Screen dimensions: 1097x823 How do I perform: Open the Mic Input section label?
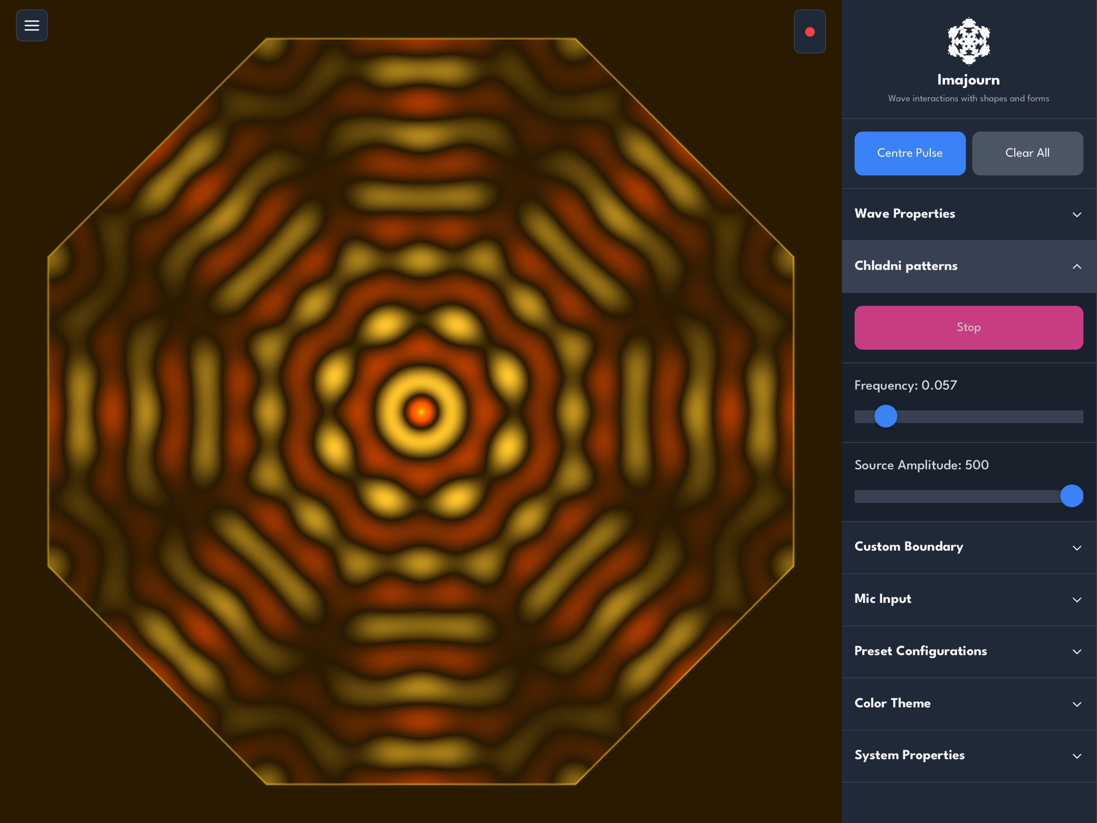tap(882, 599)
